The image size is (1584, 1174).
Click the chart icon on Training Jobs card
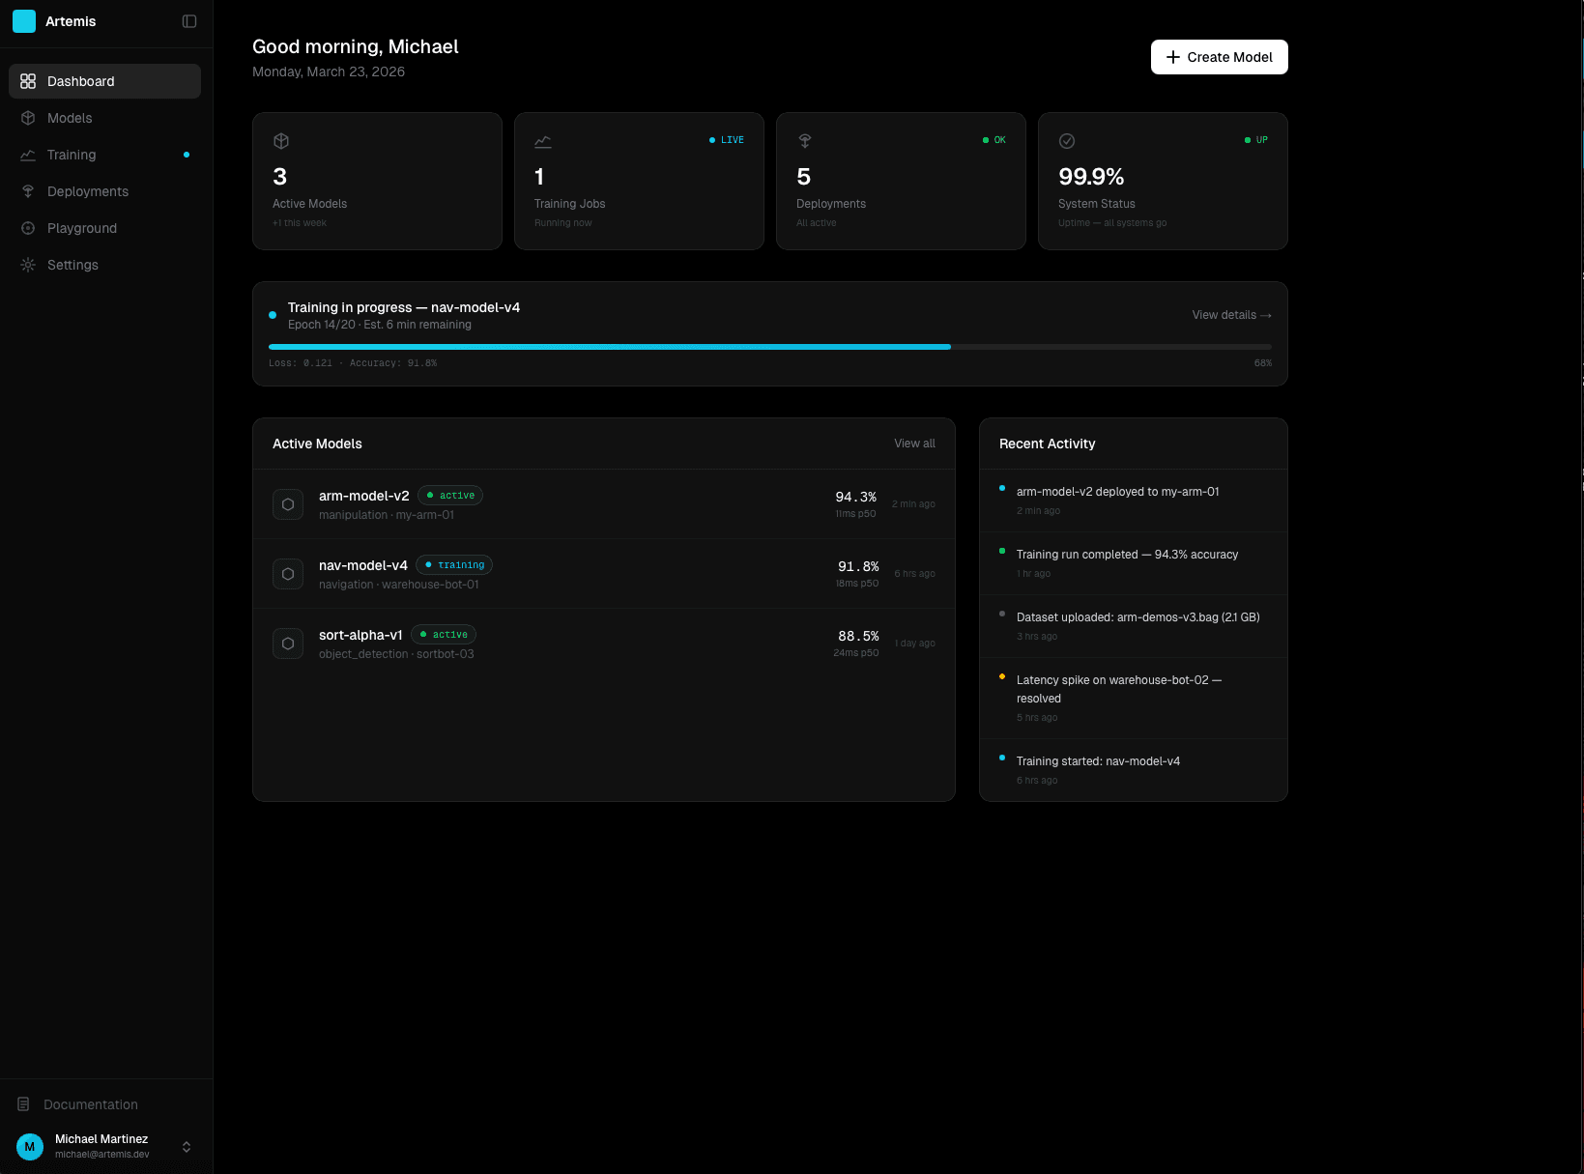(542, 140)
